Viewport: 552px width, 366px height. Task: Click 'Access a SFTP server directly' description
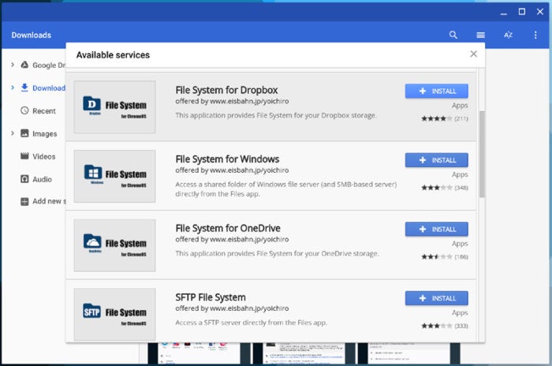(x=252, y=323)
